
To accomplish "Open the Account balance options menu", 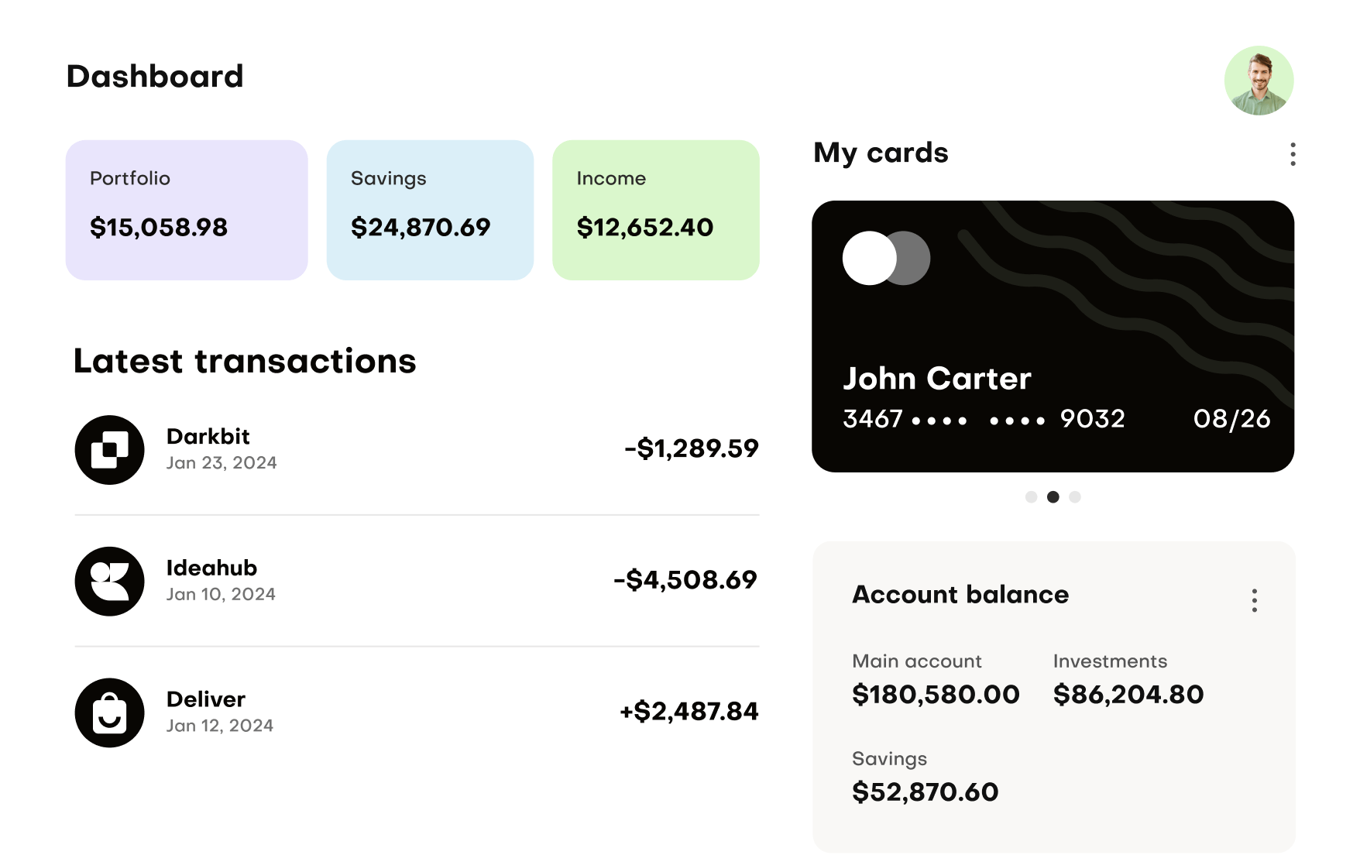I will point(1254,600).
